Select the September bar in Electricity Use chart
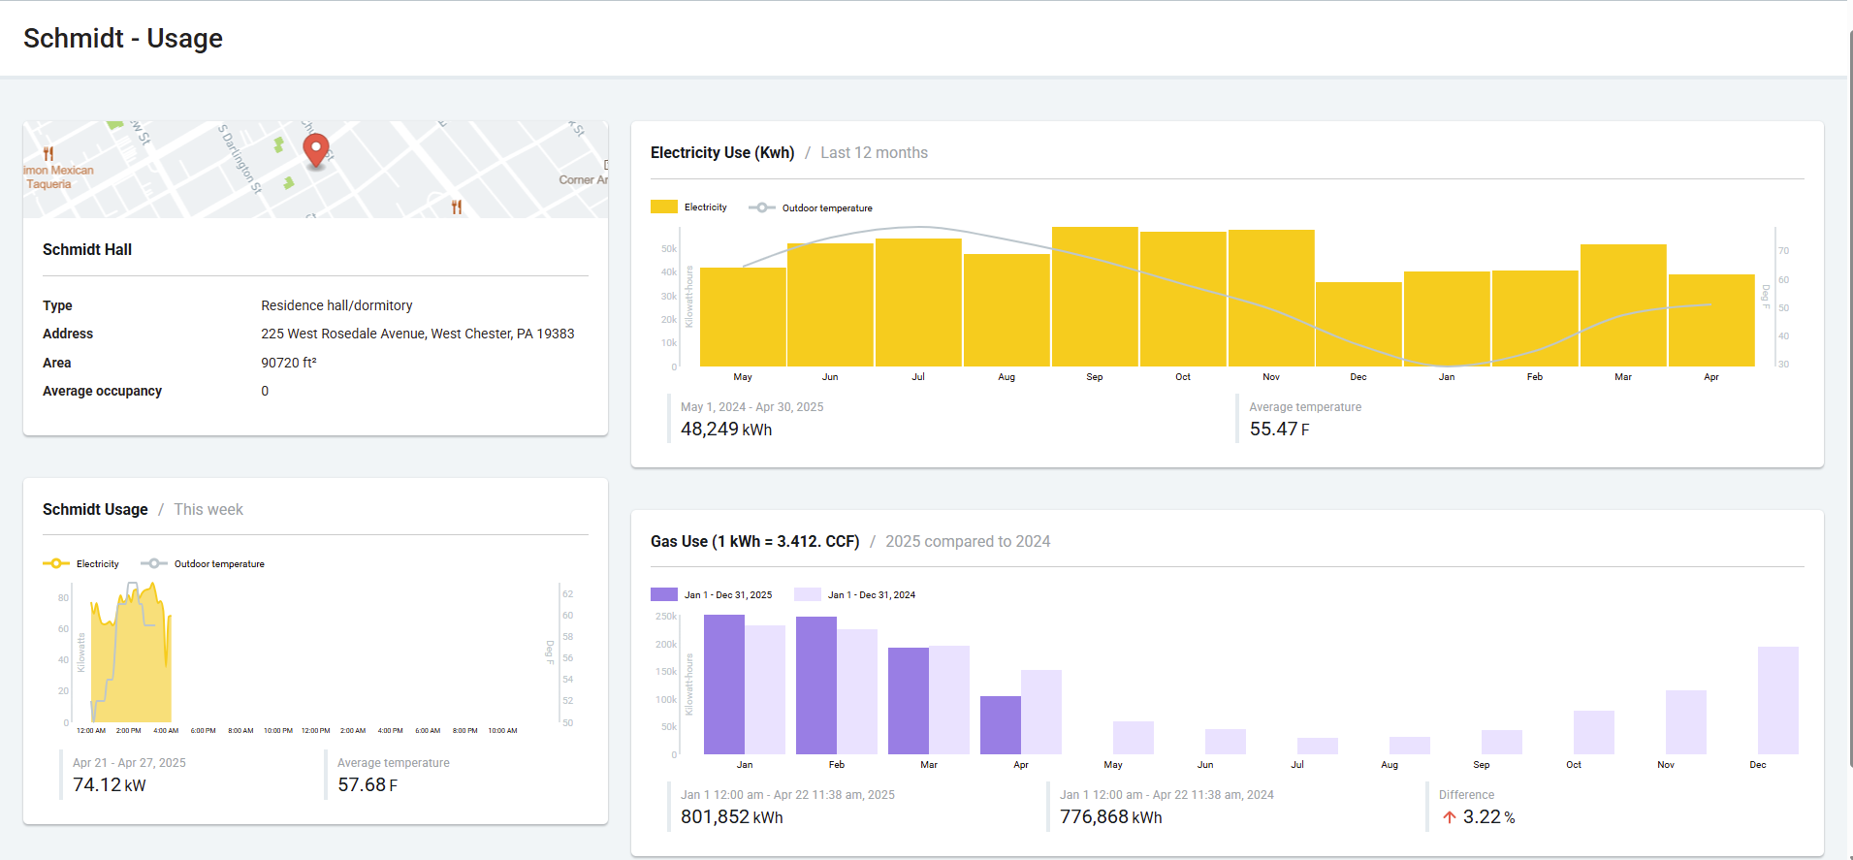Viewport: 1853px width, 860px height. (1095, 297)
